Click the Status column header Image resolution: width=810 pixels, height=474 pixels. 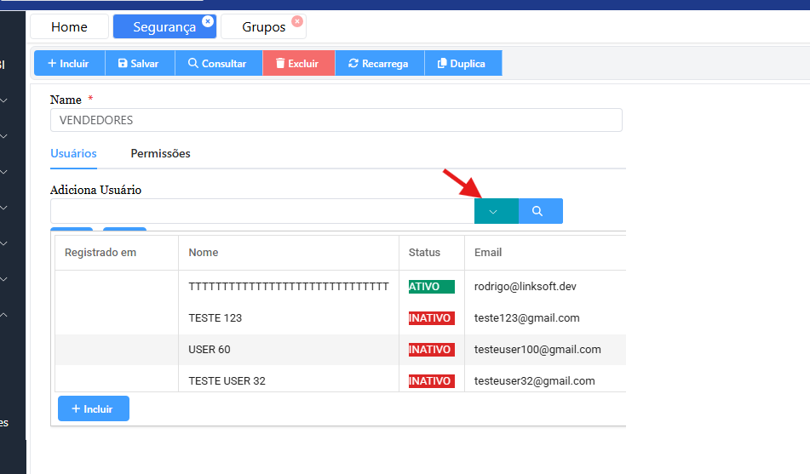coord(424,253)
